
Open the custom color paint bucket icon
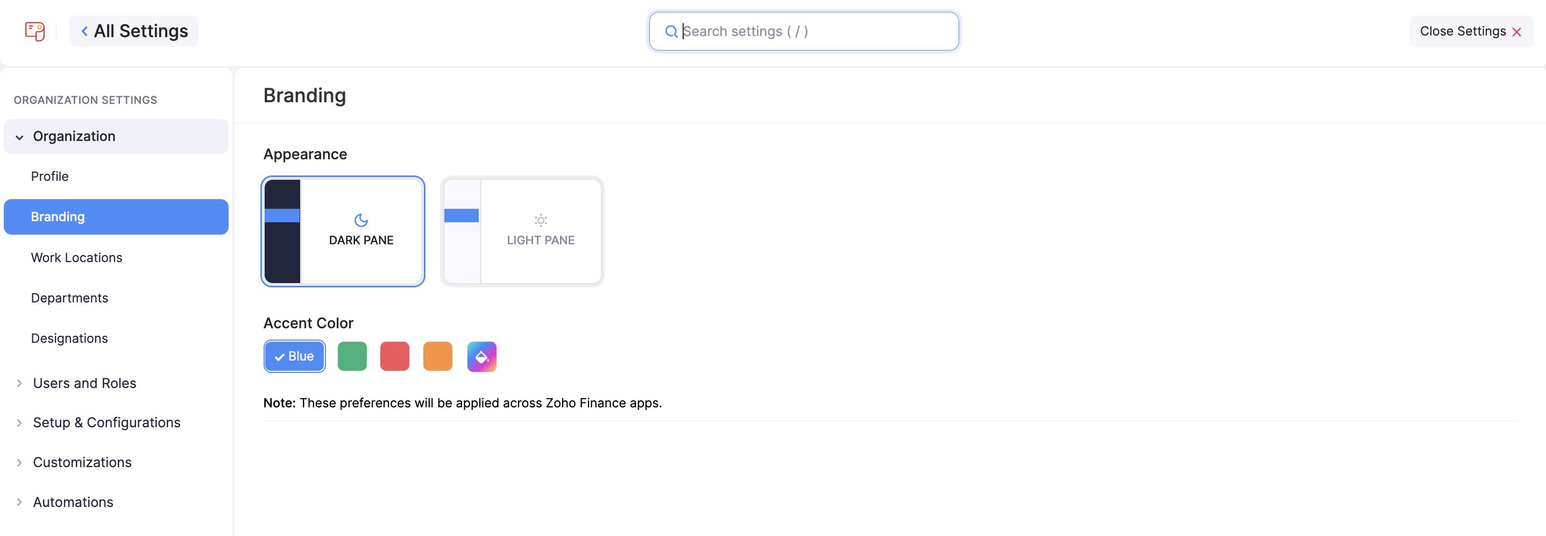coord(481,357)
